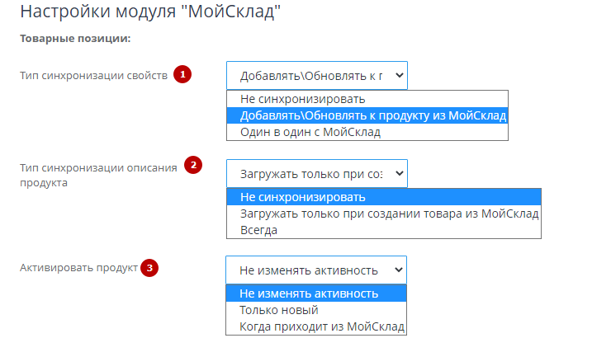The image size is (611, 338).
Task: Open the property sync type dropdown
Action: 317,76
